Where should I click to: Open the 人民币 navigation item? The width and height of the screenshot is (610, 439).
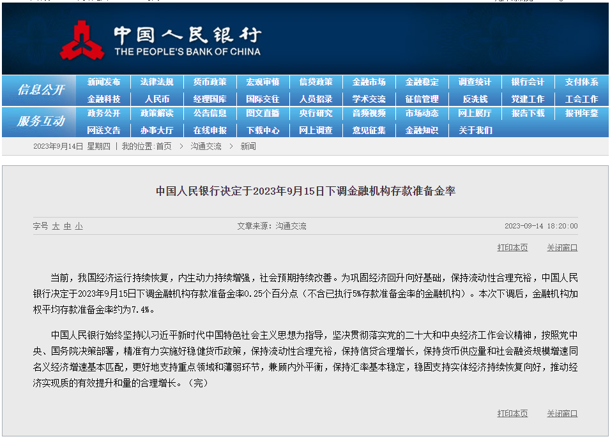pyautogui.click(x=156, y=99)
